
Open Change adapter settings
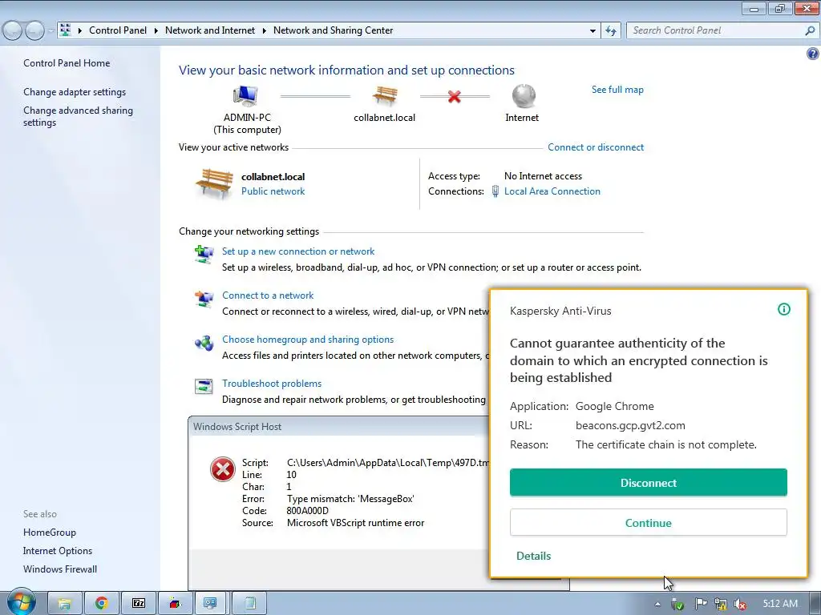(75, 92)
